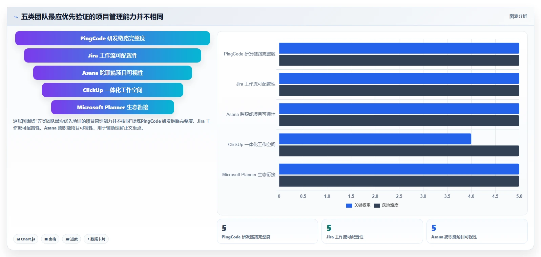Open the Asana 跨职能项目可视性 data card
Viewport: 541px width, 257px height.
pos(477,231)
